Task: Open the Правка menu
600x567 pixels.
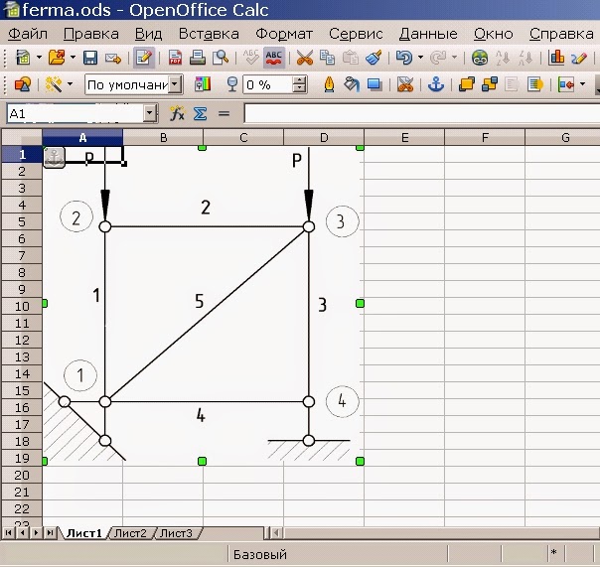Action: 91,34
